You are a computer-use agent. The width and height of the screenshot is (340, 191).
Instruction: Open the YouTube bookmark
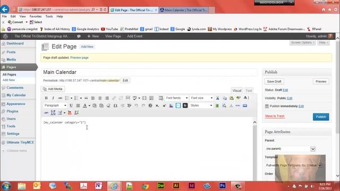[x=109, y=29]
